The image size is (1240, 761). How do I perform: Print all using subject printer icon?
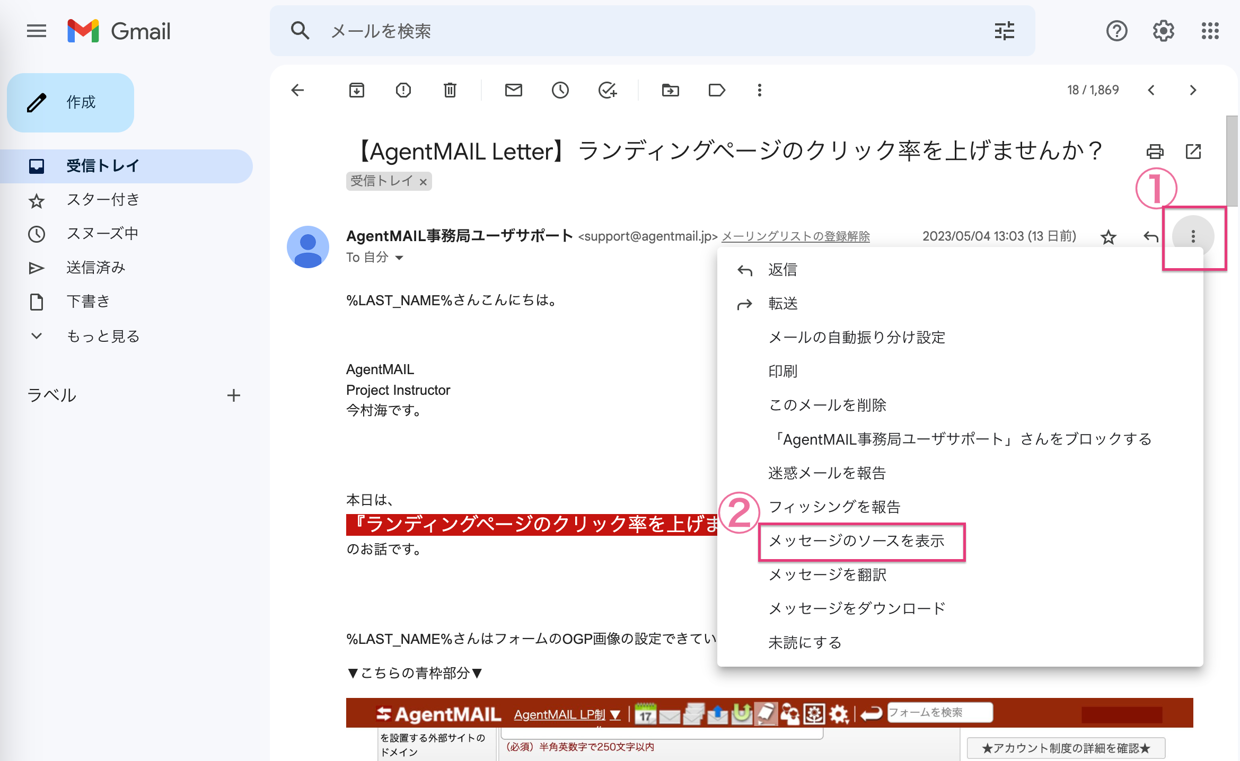[x=1155, y=152]
